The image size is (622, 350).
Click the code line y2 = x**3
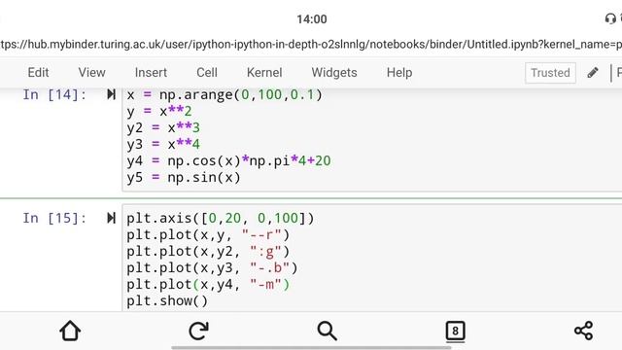[163, 127]
